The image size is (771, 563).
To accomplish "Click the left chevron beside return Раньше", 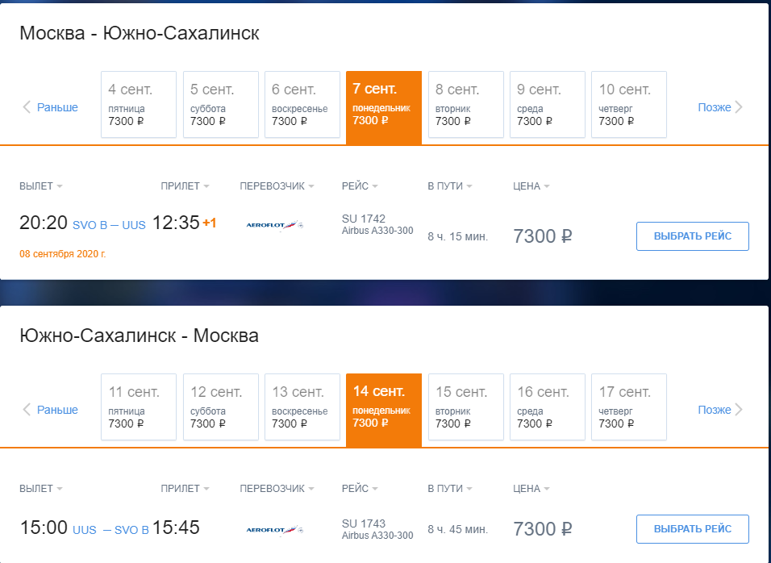I will click(27, 410).
